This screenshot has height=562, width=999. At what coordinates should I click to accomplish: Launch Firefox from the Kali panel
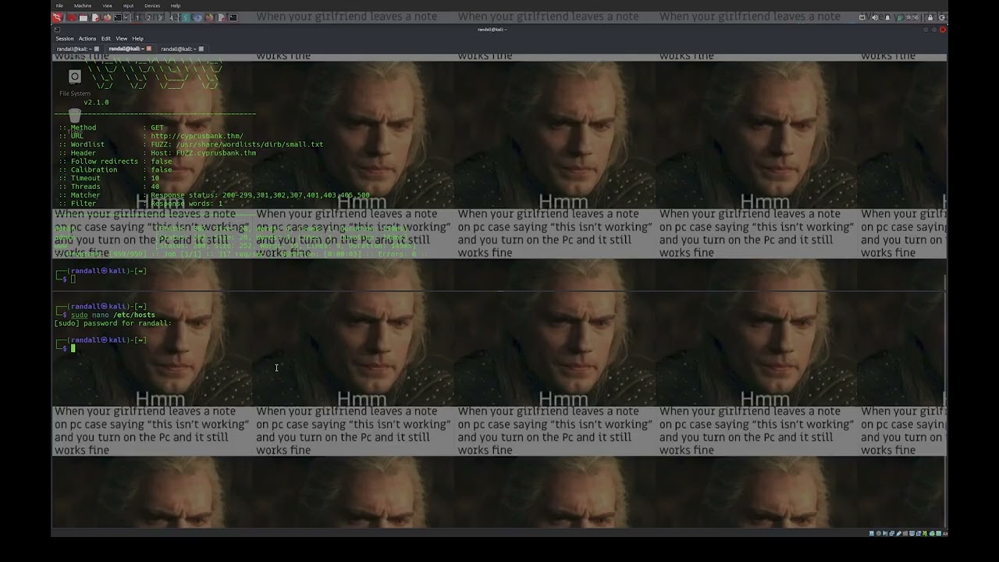(107, 17)
